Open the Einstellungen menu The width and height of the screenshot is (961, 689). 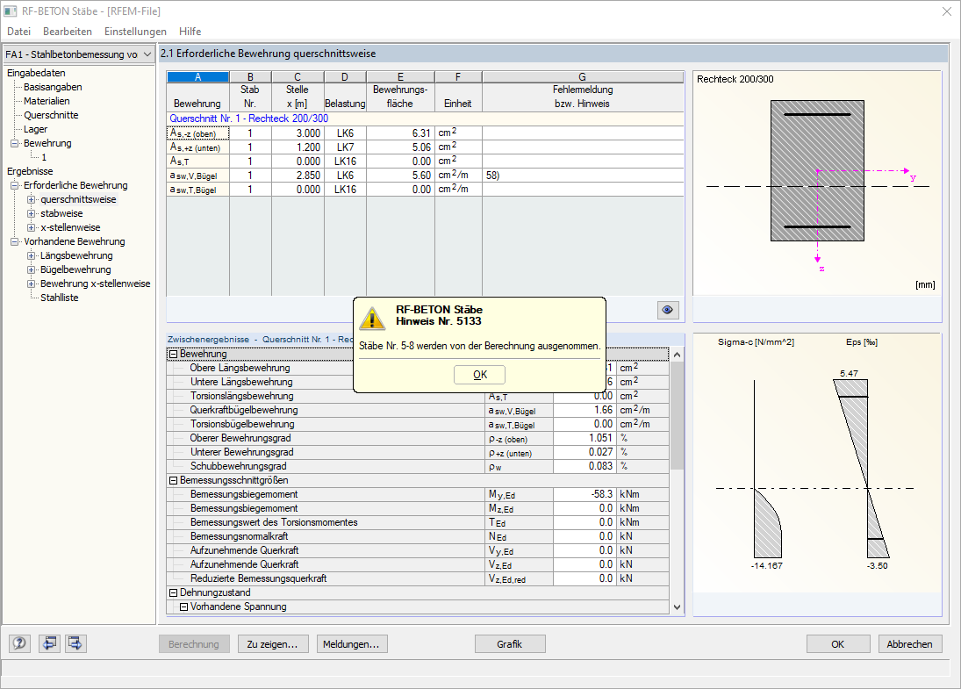[135, 32]
